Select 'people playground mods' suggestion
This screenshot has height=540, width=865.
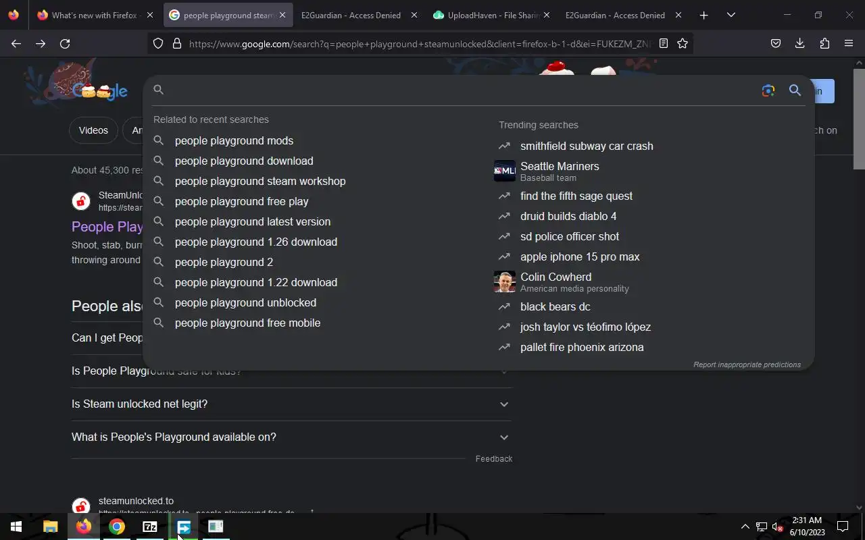234,140
